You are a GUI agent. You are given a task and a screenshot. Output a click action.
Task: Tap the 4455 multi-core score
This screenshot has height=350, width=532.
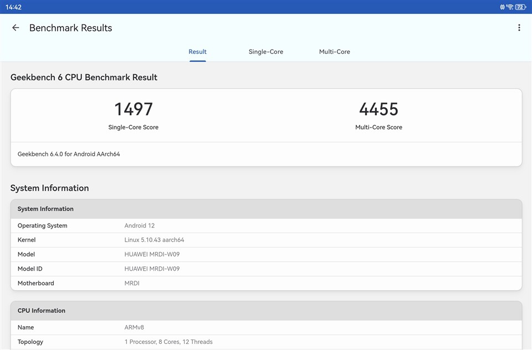pos(378,109)
